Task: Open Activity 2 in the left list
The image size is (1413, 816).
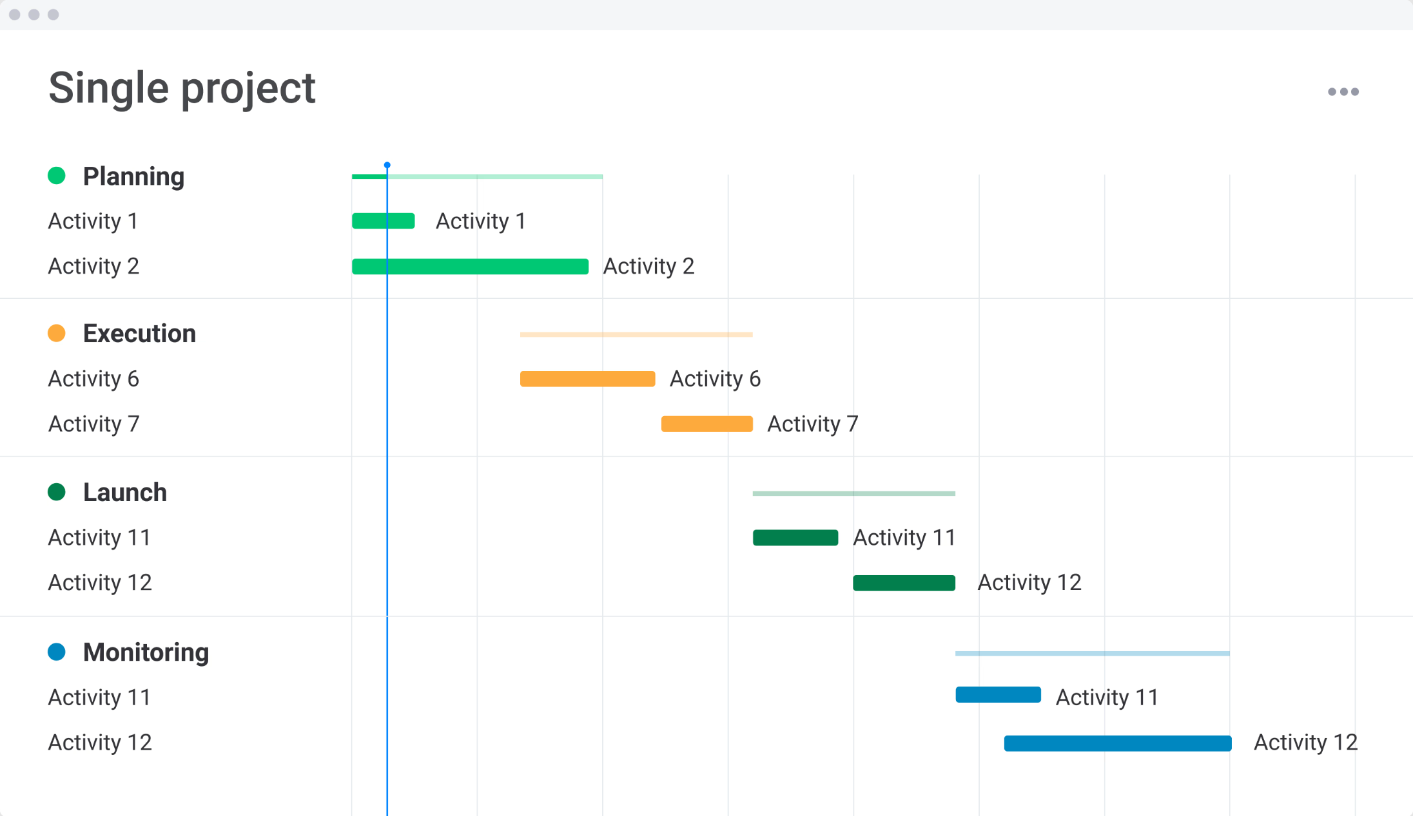Action: click(x=93, y=266)
